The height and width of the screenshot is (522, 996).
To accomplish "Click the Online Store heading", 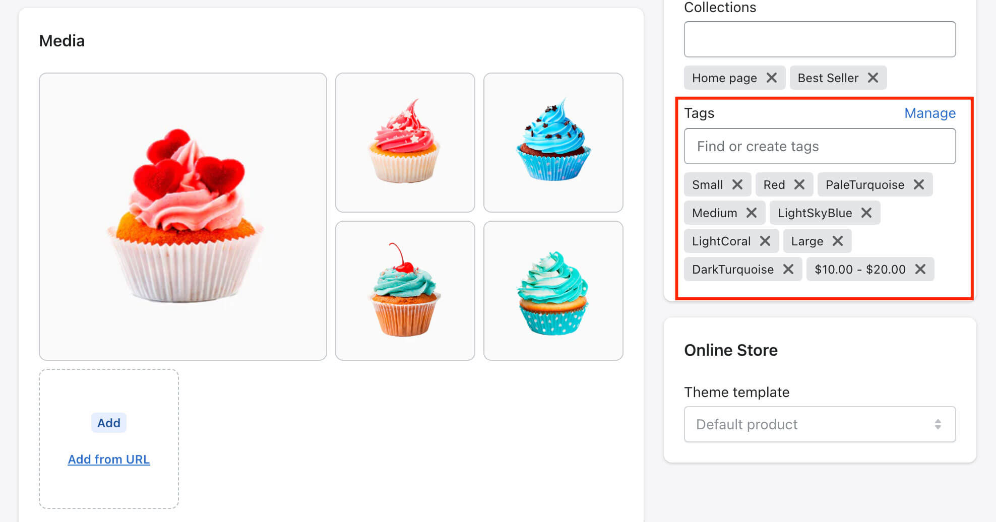I will pyautogui.click(x=731, y=350).
